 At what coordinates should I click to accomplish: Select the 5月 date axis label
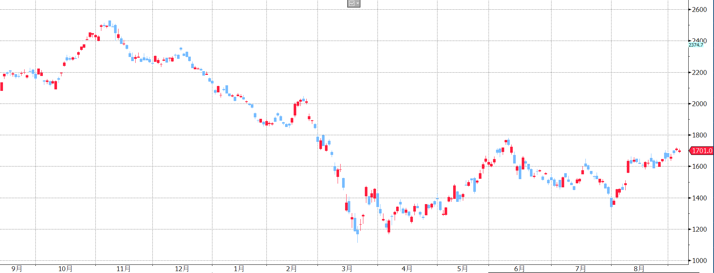click(462, 269)
